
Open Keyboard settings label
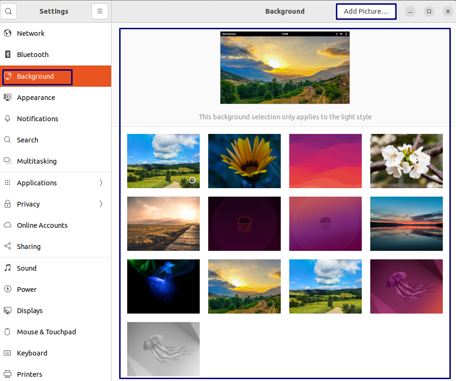32,353
